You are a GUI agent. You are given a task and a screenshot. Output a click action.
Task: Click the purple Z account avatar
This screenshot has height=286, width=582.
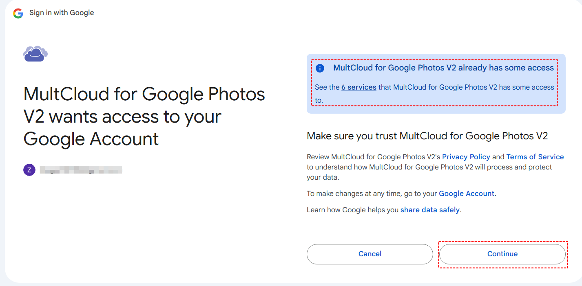coord(29,170)
